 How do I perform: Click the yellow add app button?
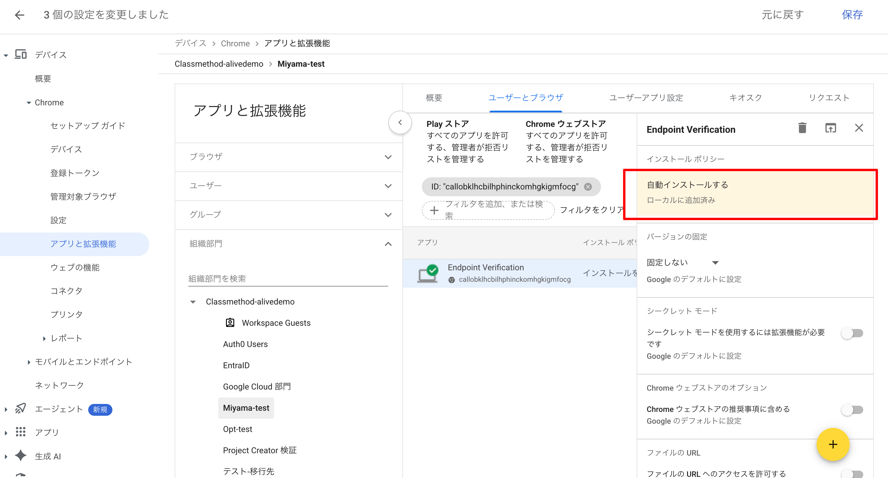833,444
